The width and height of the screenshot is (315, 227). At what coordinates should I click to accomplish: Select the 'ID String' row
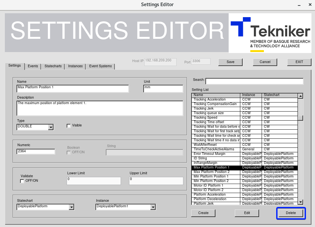click(x=245, y=158)
